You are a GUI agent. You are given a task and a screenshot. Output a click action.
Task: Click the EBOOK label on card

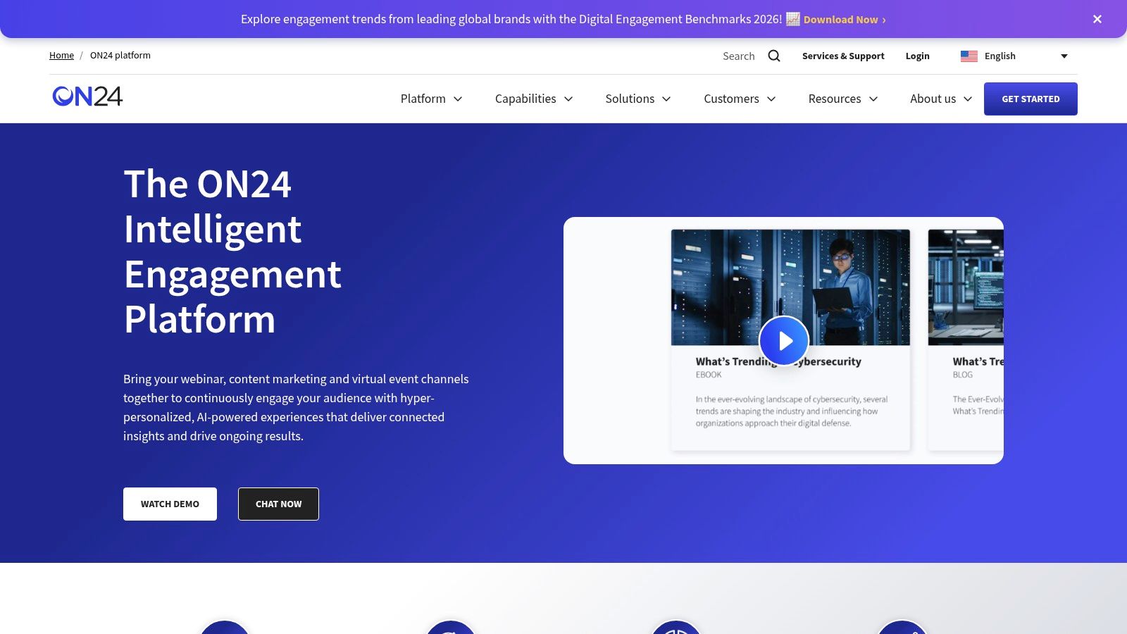click(709, 375)
